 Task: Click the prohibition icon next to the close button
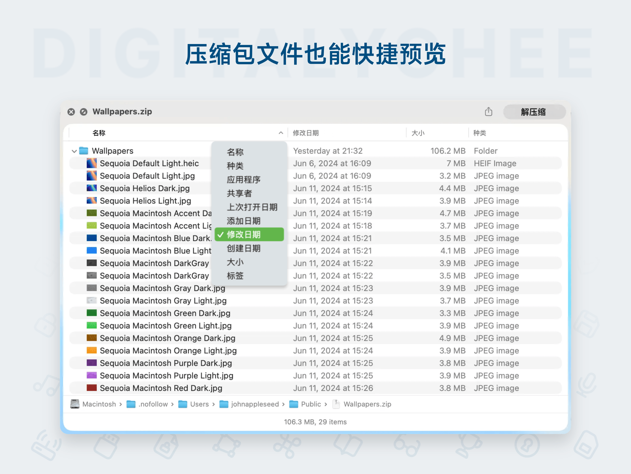coord(83,112)
